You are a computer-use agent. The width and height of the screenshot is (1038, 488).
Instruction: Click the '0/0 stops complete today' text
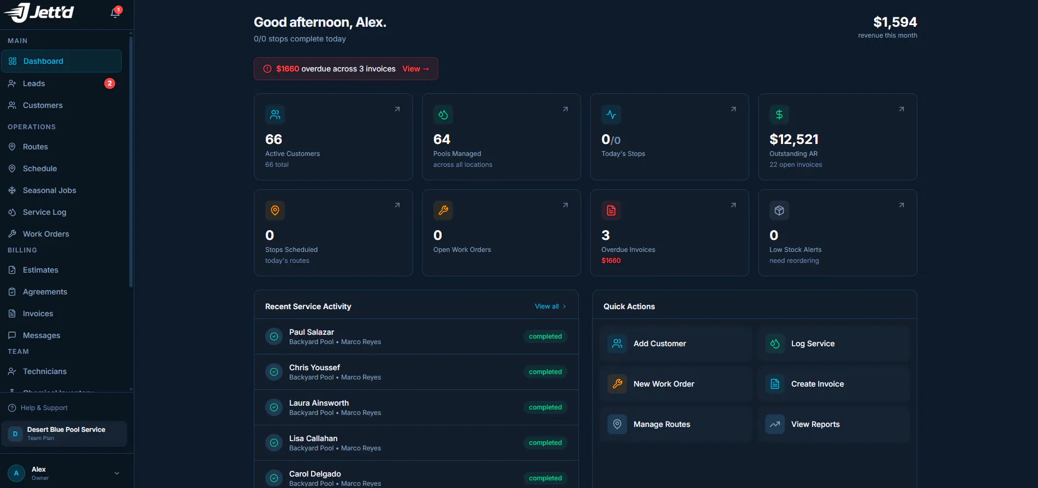coord(300,39)
